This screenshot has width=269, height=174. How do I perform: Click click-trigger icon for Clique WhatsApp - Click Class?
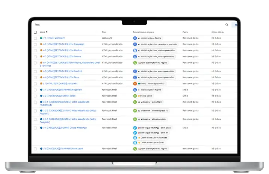pos(135,138)
